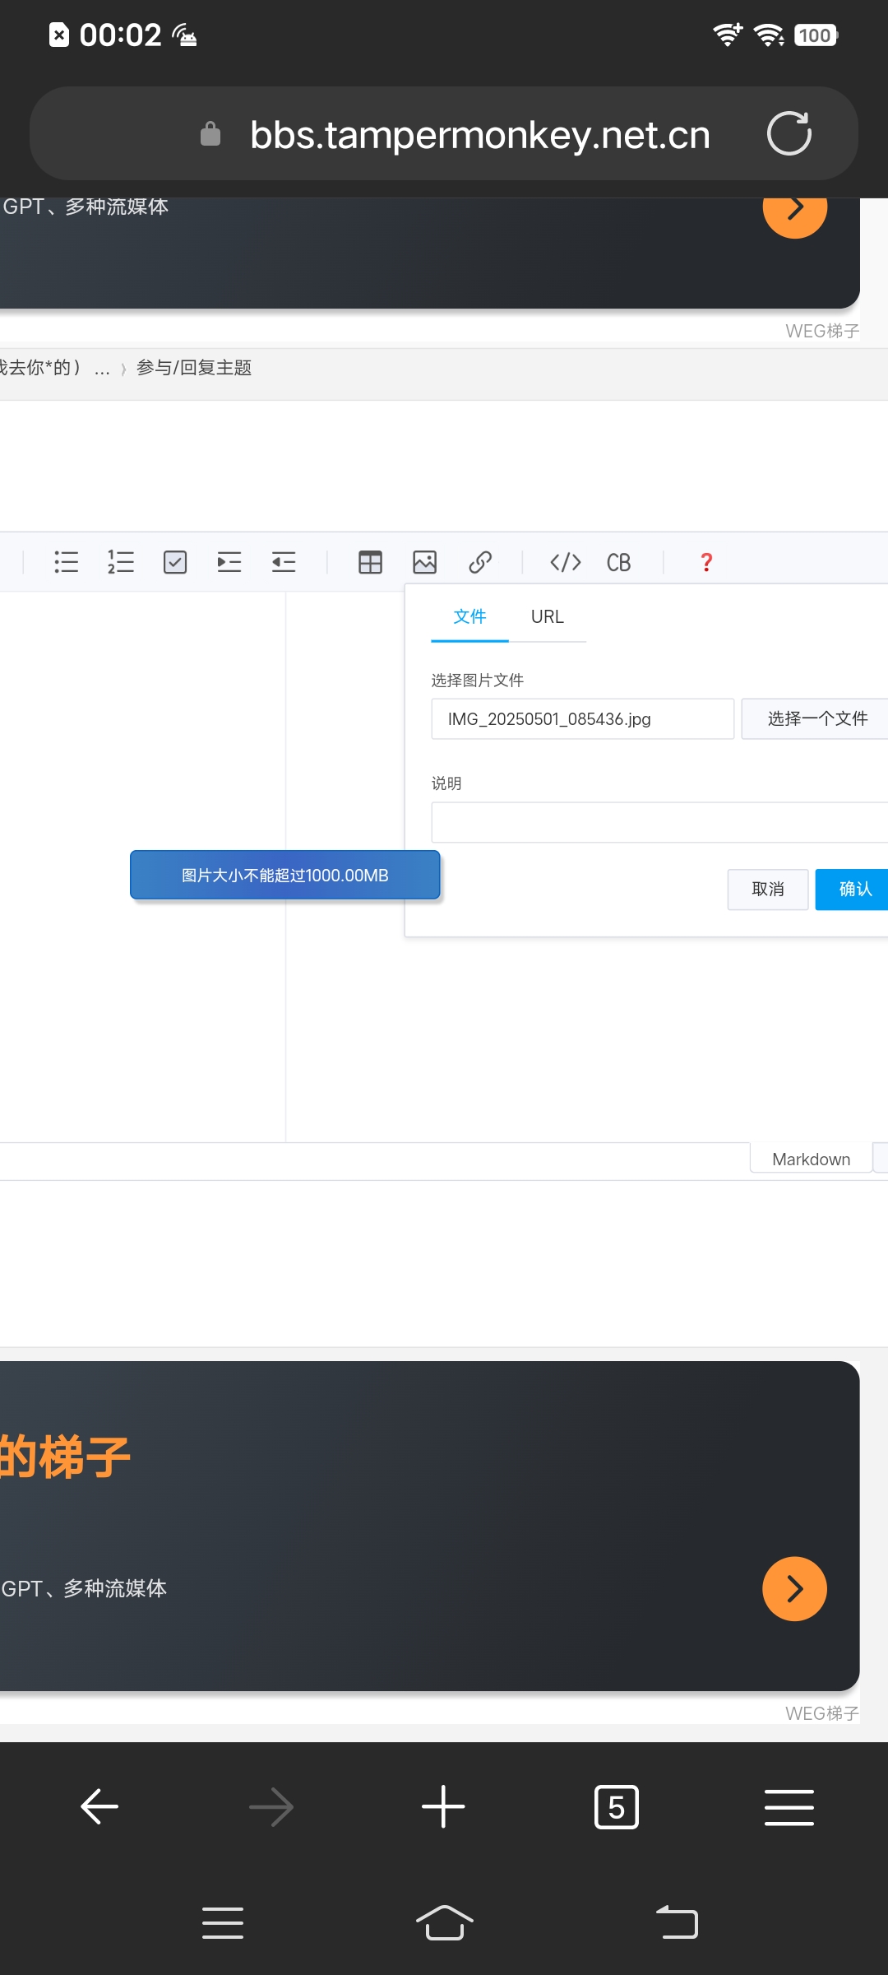Reload page from the address bar
This screenshot has height=1975, width=888.
point(789,134)
